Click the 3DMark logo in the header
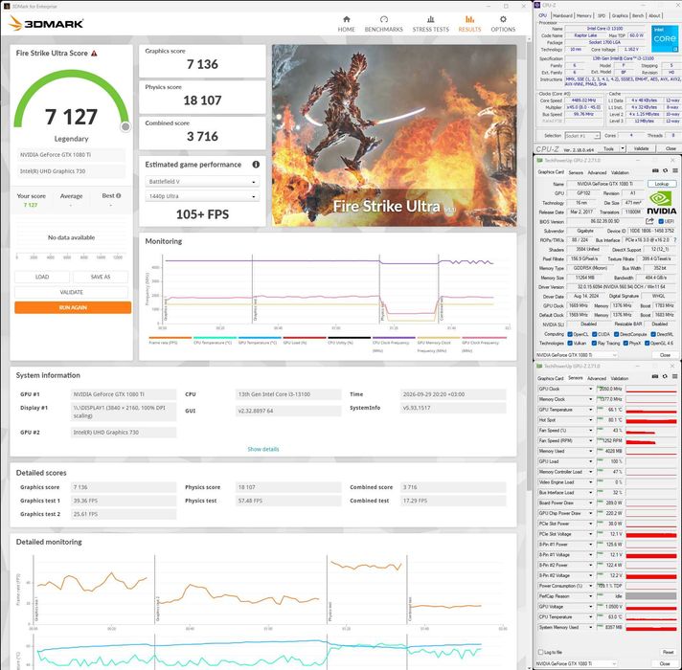The width and height of the screenshot is (682, 670). (x=47, y=23)
